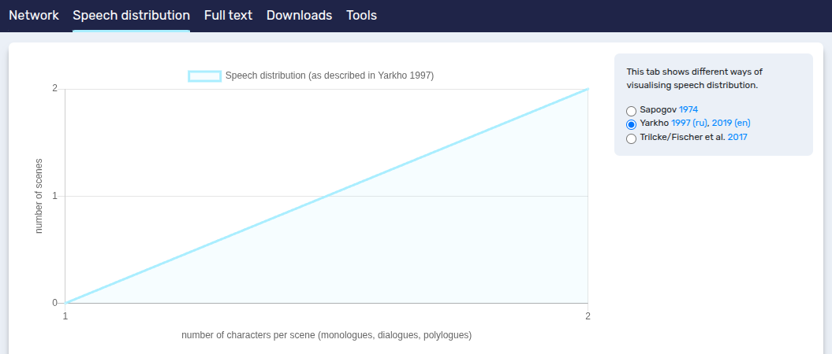Click the y-axis tick label '0'
The width and height of the screenshot is (832, 354).
point(55,303)
